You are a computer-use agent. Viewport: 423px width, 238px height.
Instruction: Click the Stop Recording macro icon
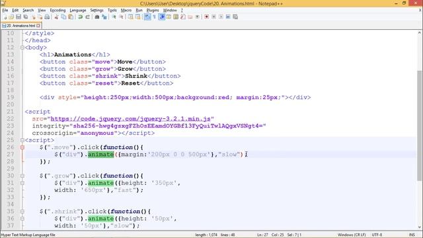(213, 17)
